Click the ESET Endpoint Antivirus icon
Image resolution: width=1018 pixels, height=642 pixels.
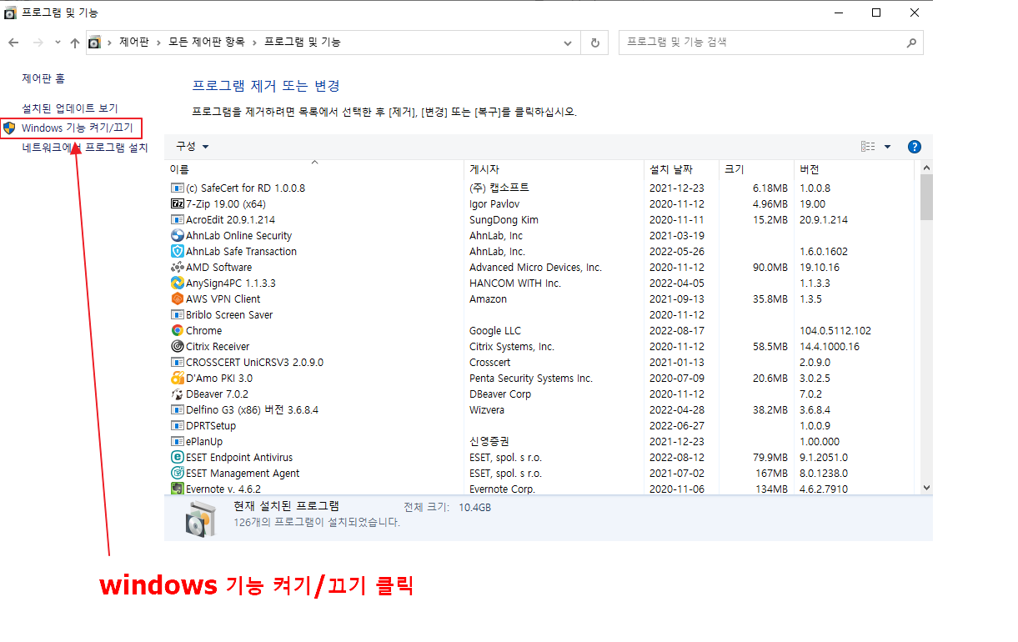pyautogui.click(x=177, y=457)
